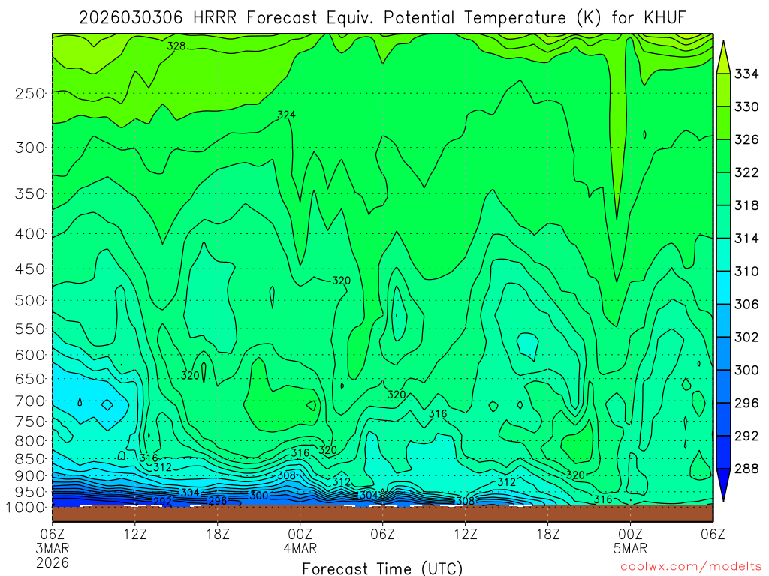Click the brown ground strip below 1000 hPa

pyautogui.click(x=382, y=513)
